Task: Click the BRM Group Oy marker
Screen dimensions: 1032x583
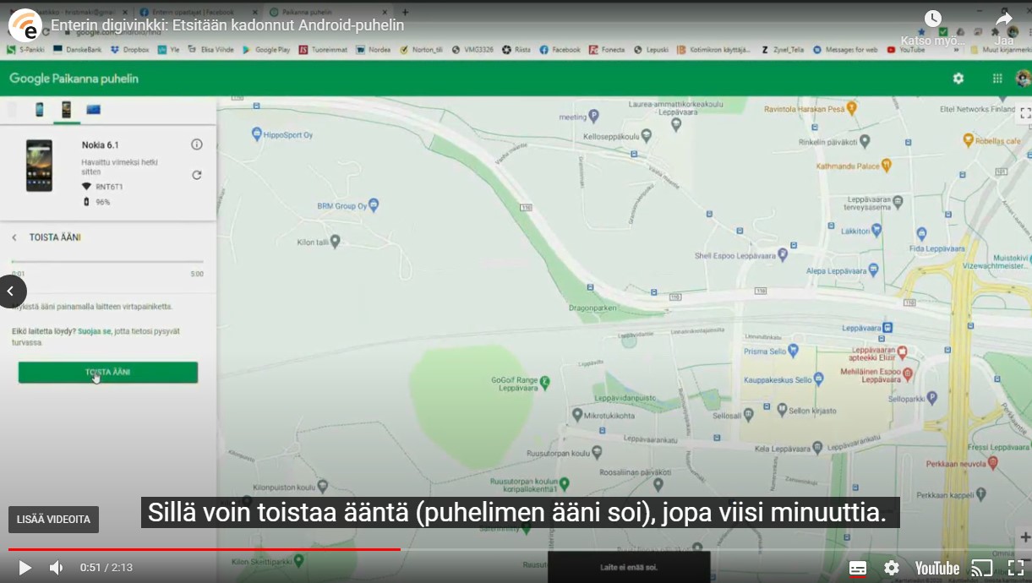Action: [374, 204]
